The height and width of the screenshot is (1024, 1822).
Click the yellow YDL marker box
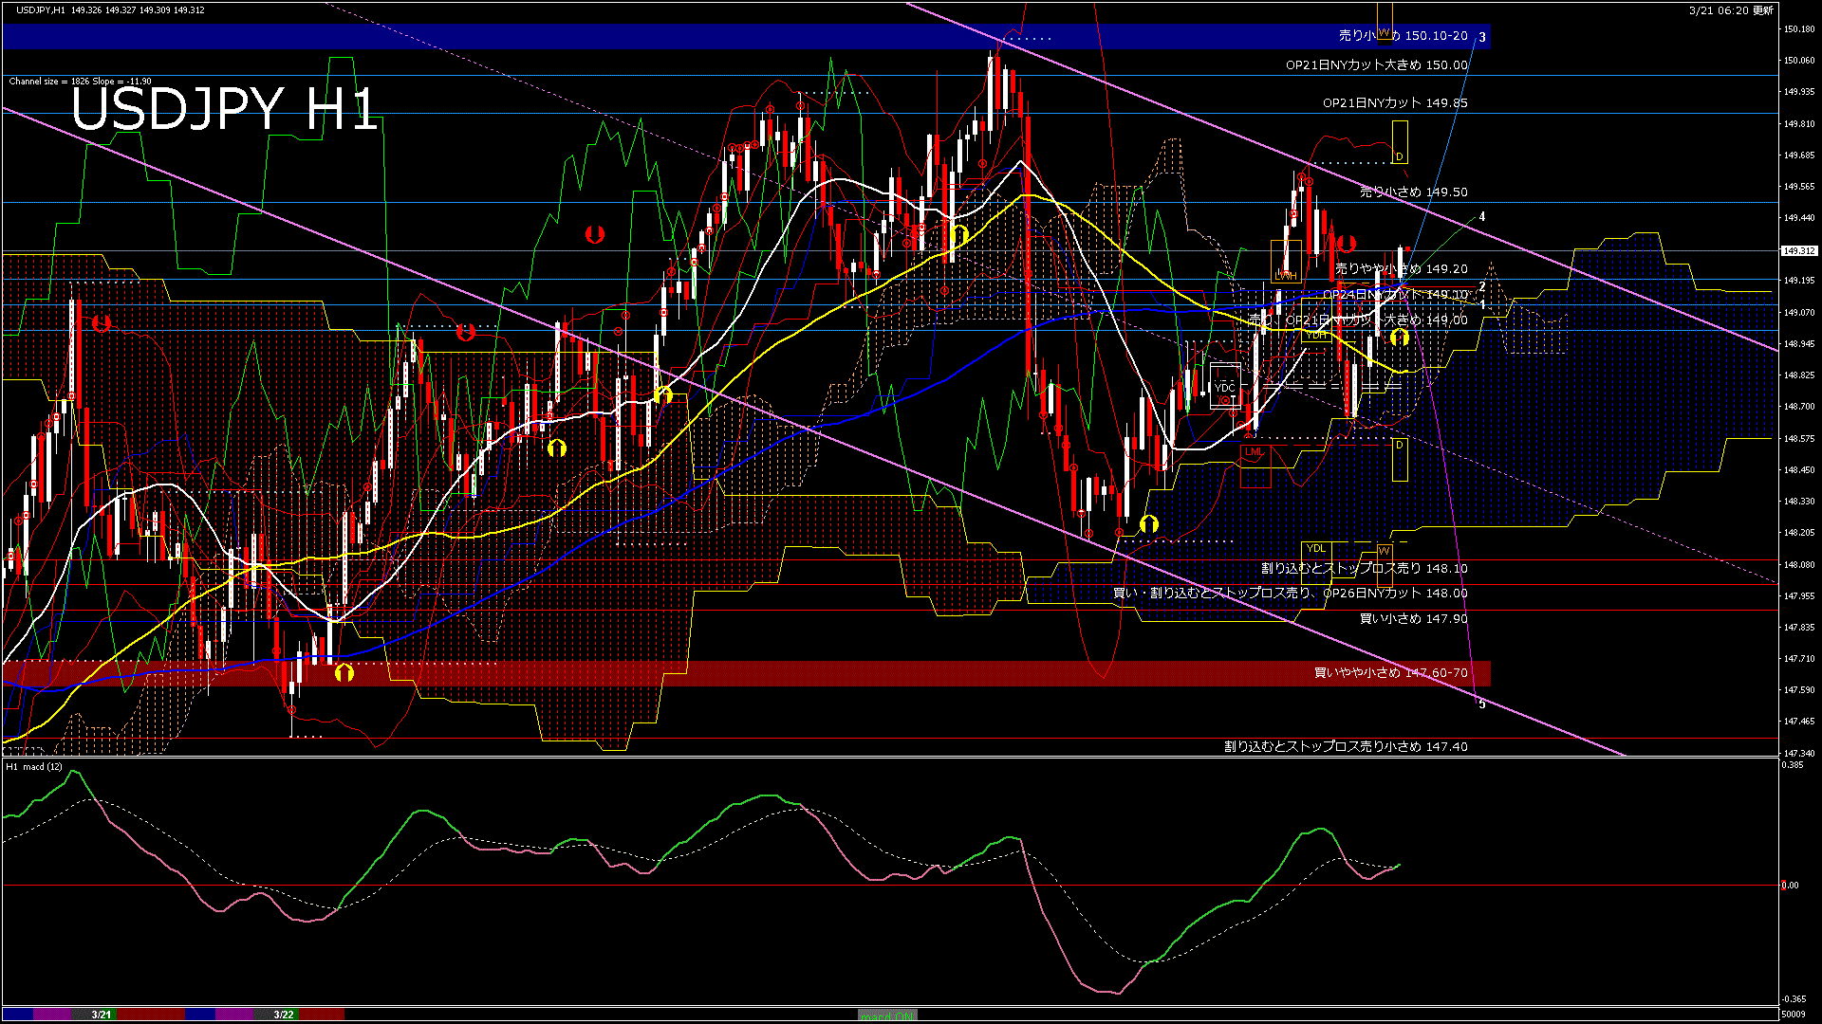1315,548
